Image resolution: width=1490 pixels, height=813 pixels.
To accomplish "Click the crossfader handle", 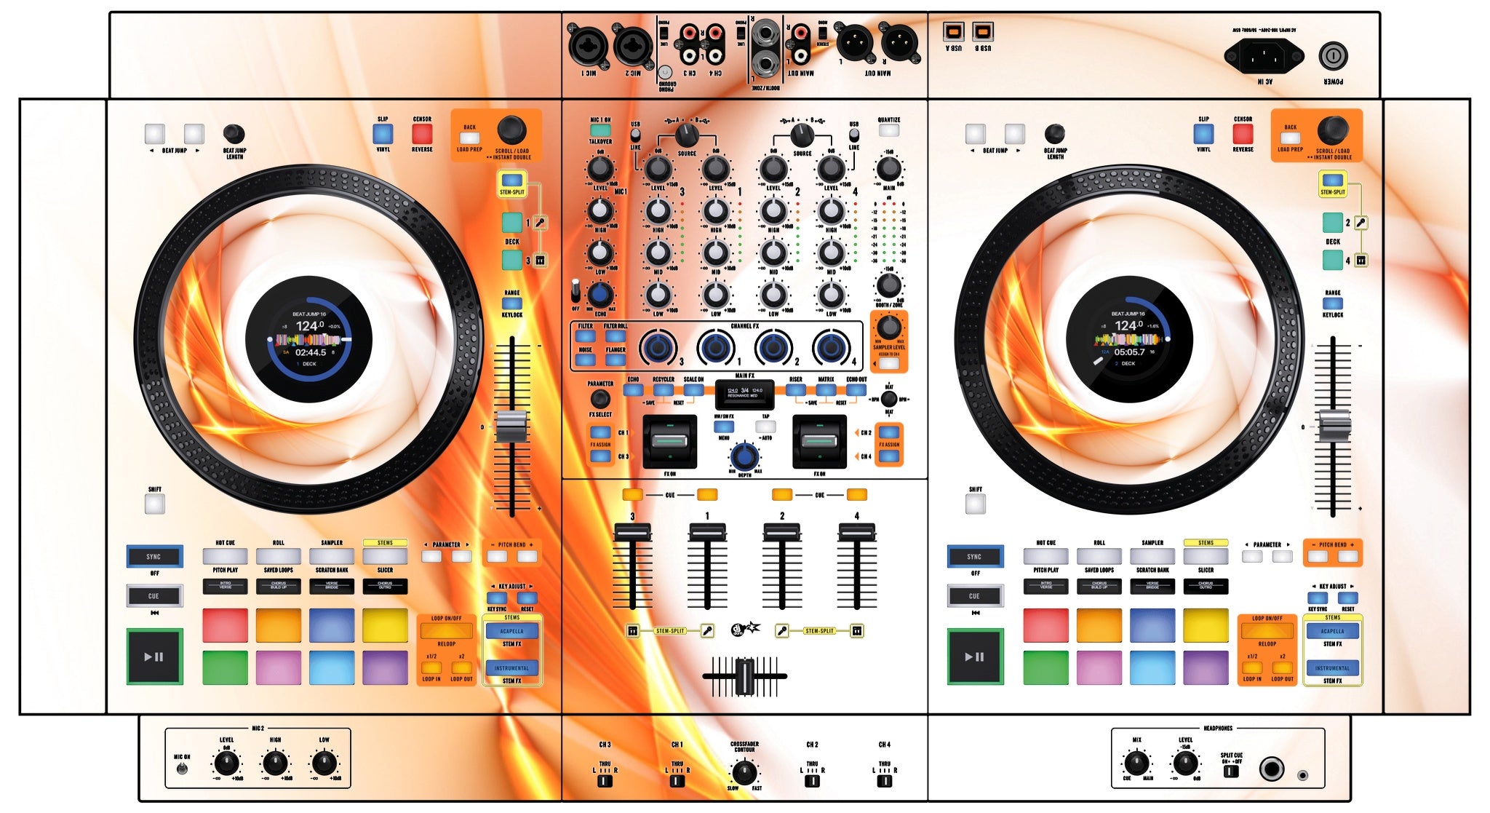I will point(745,676).
